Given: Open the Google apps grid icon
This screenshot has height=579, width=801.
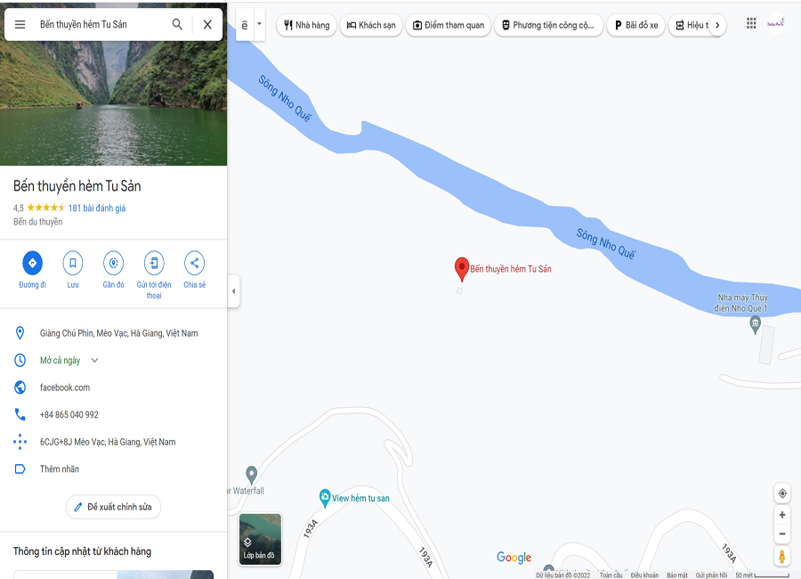Looking at the screenshot, I should coord(751,23).
